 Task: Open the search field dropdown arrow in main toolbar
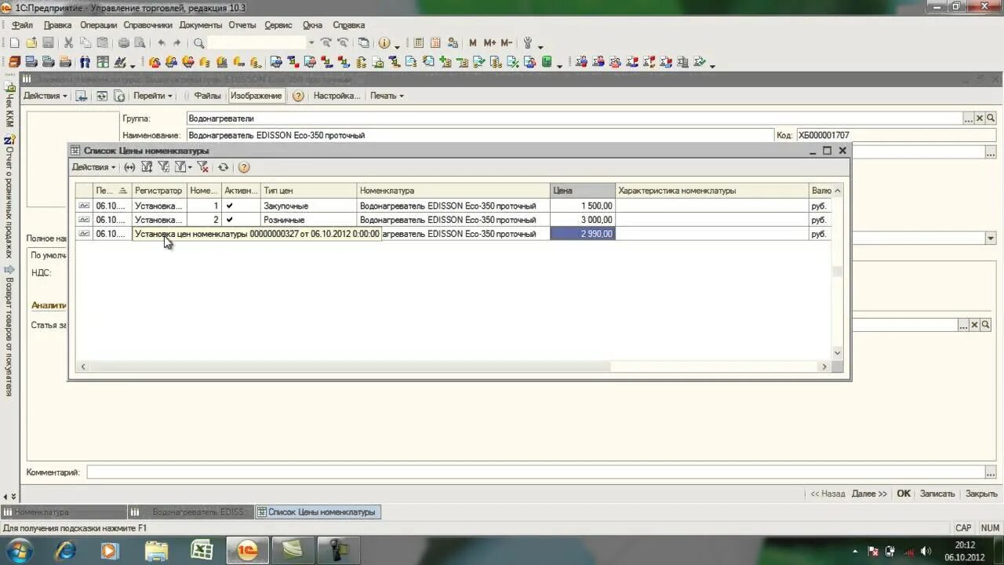click(x=311, y=43)
